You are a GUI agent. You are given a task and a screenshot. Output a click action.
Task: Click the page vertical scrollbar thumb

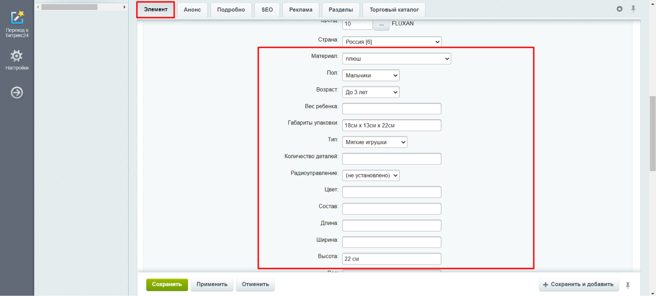[653, 134]
